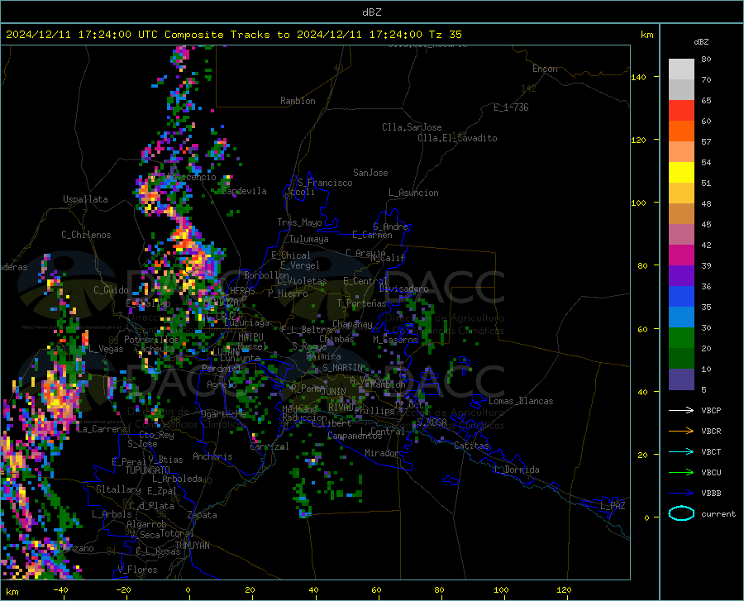Click the 'Encon' map label
The width and height of the screenshot is (744, 601).
pos(545,69)
